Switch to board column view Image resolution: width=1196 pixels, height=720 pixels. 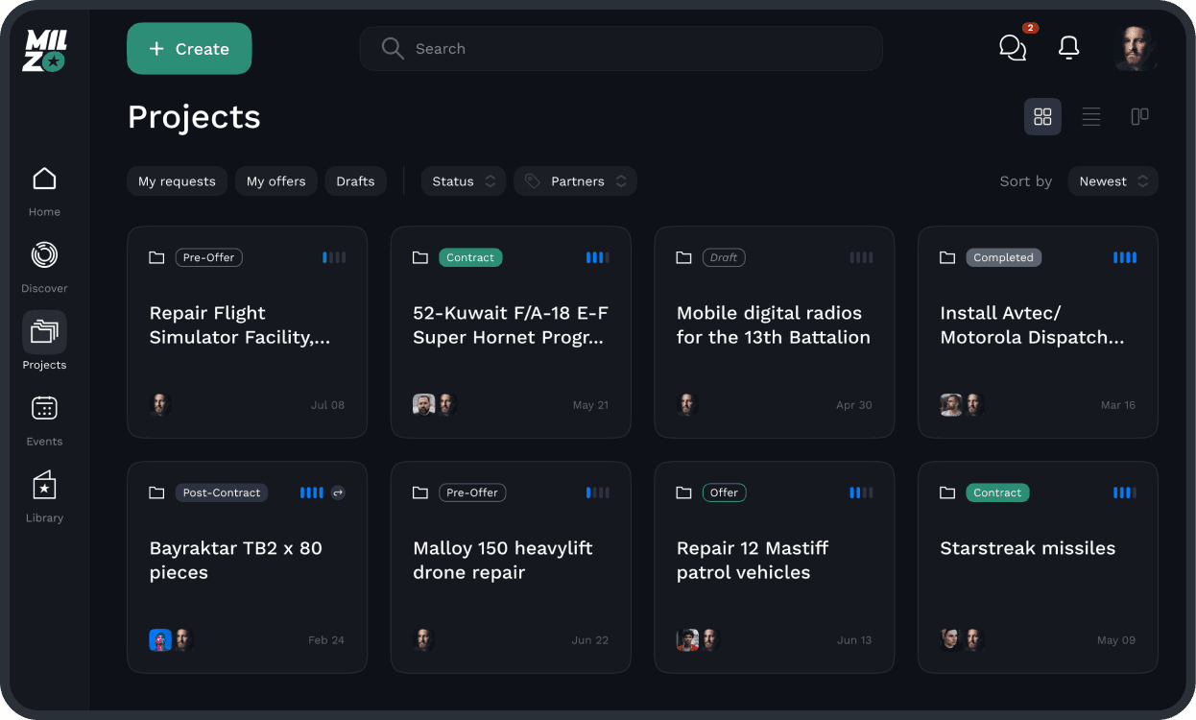[x=1139, y=117]
